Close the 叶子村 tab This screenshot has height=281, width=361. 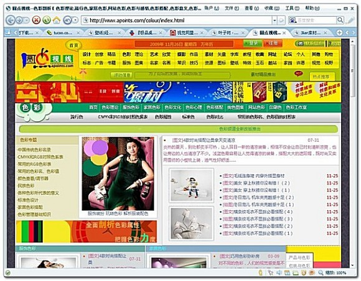click(243, 33)
